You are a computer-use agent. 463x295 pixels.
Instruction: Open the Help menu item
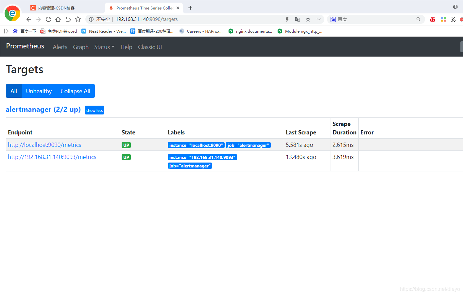tap(126, 47)
